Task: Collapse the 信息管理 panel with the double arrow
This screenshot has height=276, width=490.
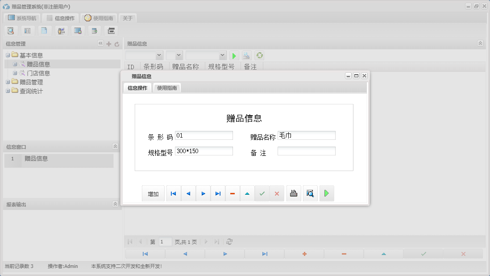Action: pos(100,43)
